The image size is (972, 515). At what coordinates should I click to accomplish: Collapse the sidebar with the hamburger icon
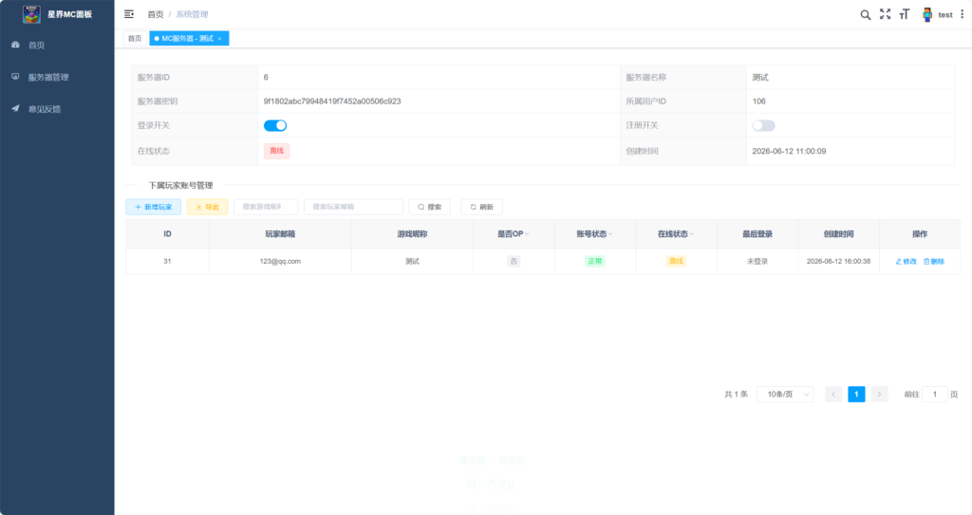point(129,14)
